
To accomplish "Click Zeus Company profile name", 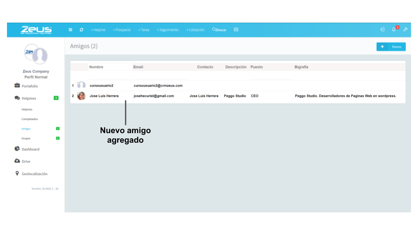I will (x=36, y=71).
